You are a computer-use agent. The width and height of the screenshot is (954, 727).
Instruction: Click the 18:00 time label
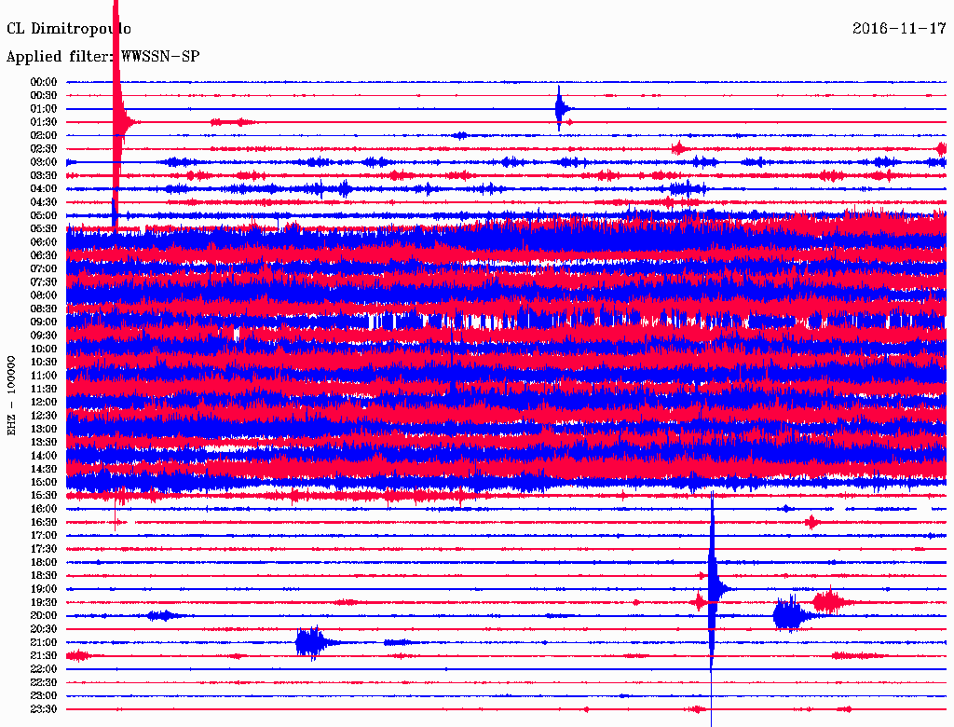point(44,563)
